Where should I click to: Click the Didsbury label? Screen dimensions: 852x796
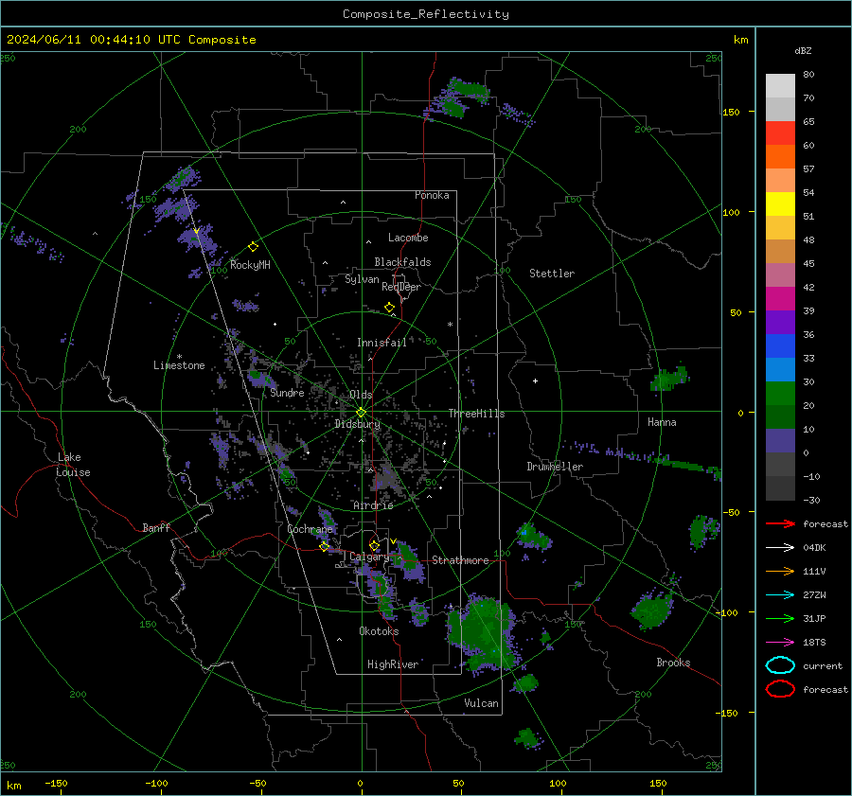[x=357, y=424]
